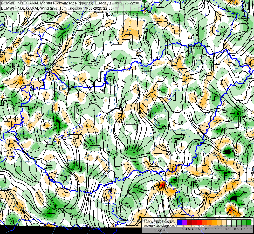This screenshot has width=254, height=234.
Task: Select the purple legend color swatch
Action: [185, 222]
